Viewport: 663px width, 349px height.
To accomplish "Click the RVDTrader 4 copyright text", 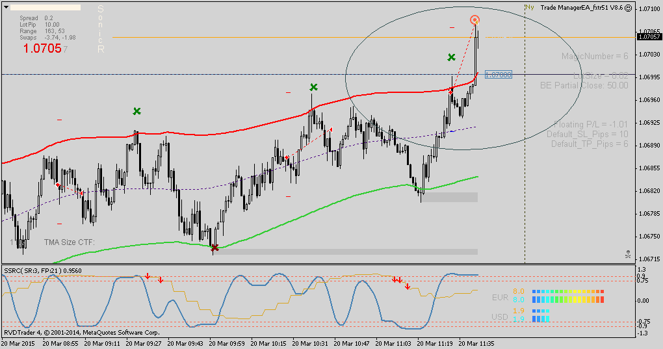I will coord(82,333).
